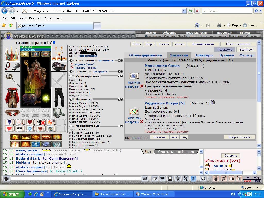Delete the Мысленная Связь item with red X
The height and width of the screenshot is (198, 264).
click(x=142, y=86)
